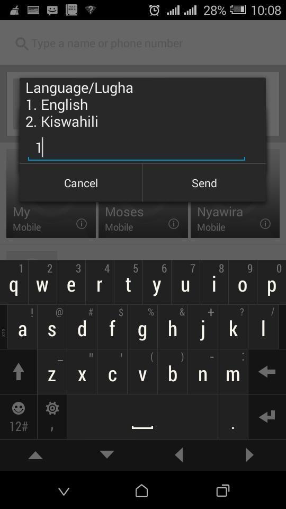Move cursor up with up-arrow key
The height and width of the screenshot is (509, 286).
pyautogui.click(x=35, y=455)
